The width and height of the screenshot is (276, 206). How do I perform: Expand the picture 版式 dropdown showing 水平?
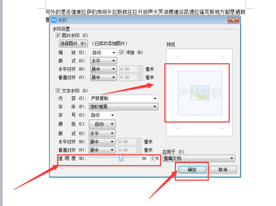[103, 61]
